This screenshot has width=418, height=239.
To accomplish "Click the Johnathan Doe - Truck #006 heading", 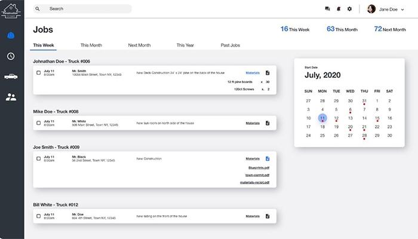I will (x=62, y=62).
